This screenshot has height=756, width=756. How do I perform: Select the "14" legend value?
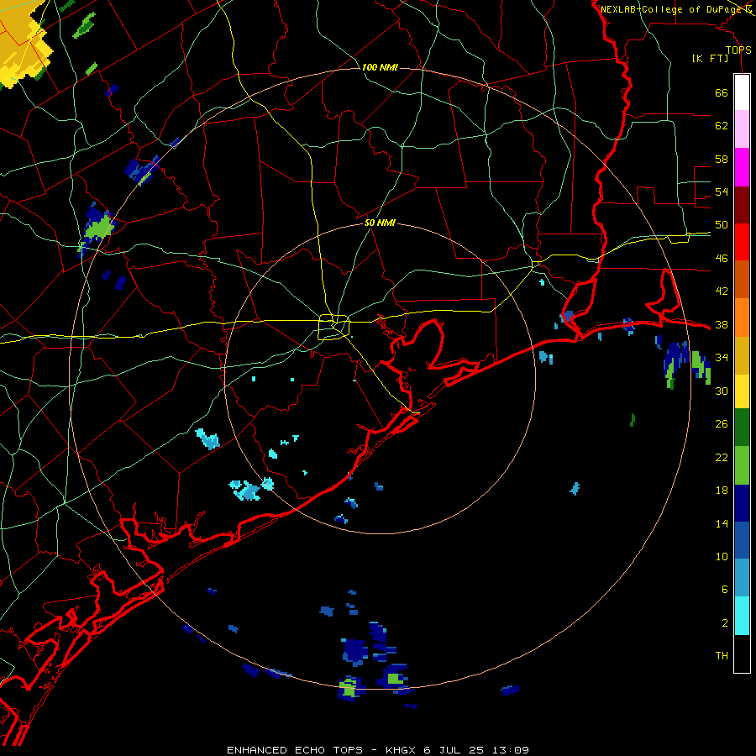click(722, 523)
